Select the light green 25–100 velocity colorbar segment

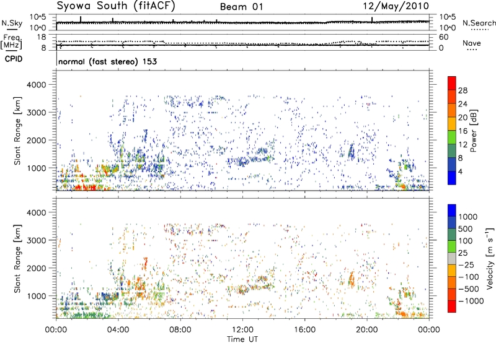click(452, 246)
